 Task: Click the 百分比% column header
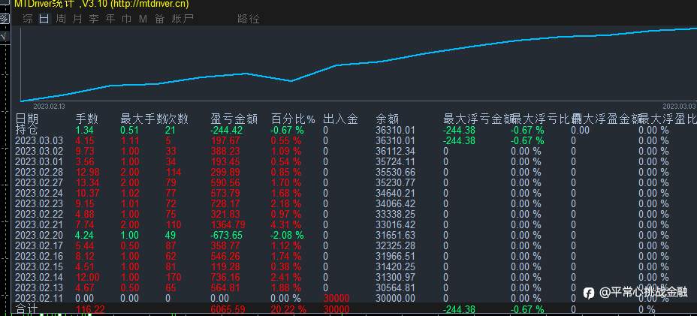(294, 119)
